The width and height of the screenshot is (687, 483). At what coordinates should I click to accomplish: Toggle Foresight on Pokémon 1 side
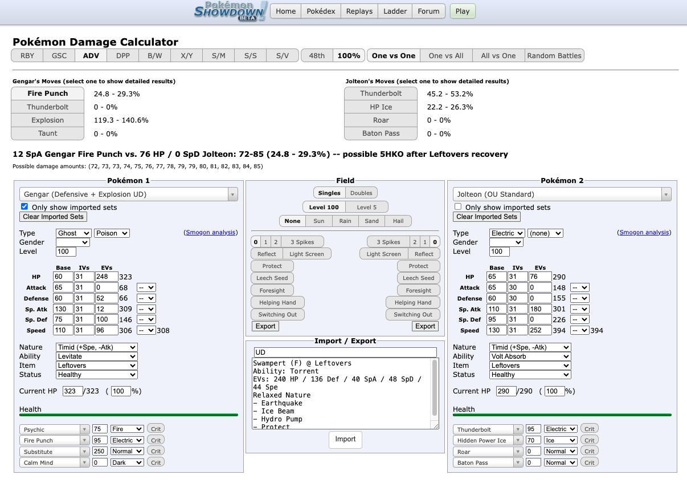(272, 290)
